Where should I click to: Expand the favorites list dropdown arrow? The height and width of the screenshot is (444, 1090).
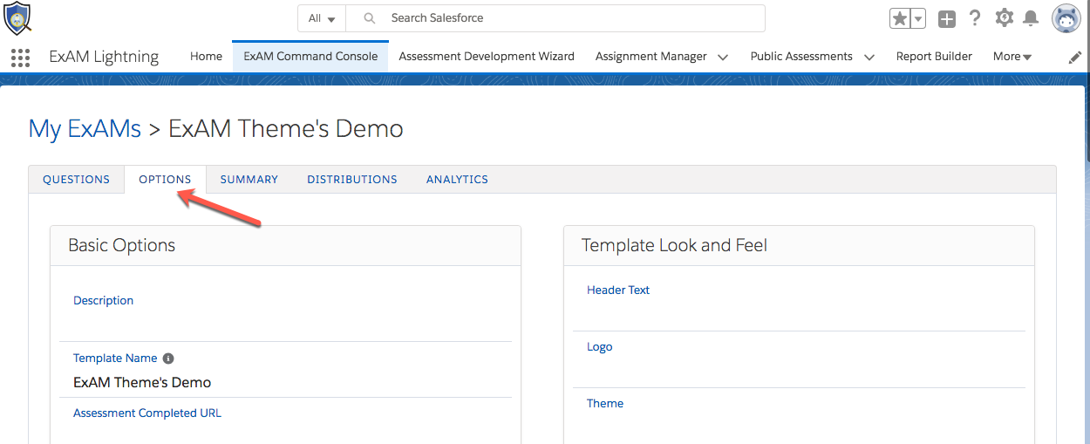click(x=917, y=18)
